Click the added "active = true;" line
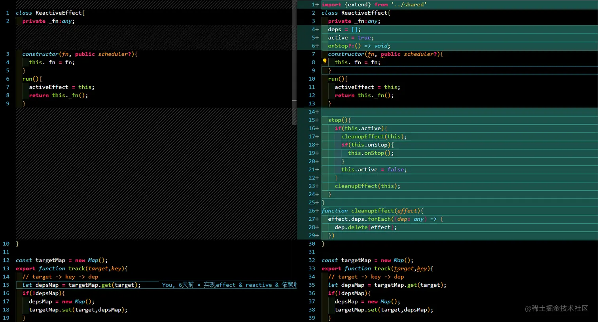Image resolution: width=598 pixels, height=322 pixels. click(351, 38)
